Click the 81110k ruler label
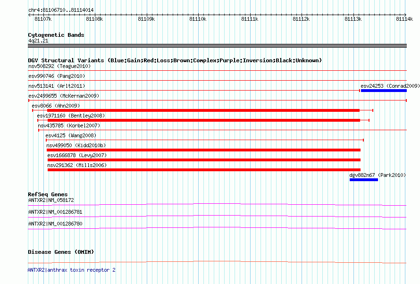The image size is (420, 284). click(198, 19)
